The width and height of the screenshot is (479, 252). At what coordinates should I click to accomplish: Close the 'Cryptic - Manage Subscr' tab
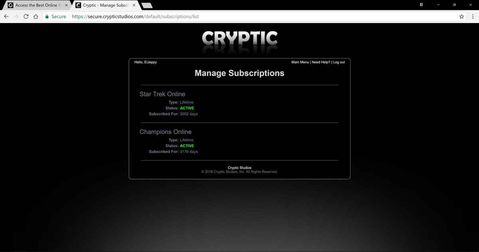134,5
